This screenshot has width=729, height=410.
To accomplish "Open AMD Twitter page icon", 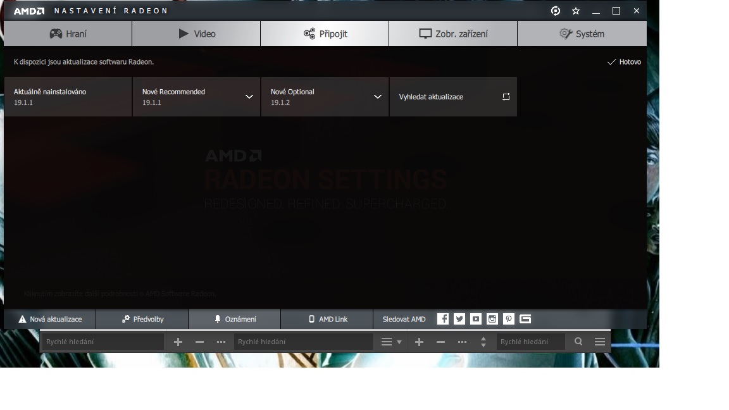I will click(459, 319).
